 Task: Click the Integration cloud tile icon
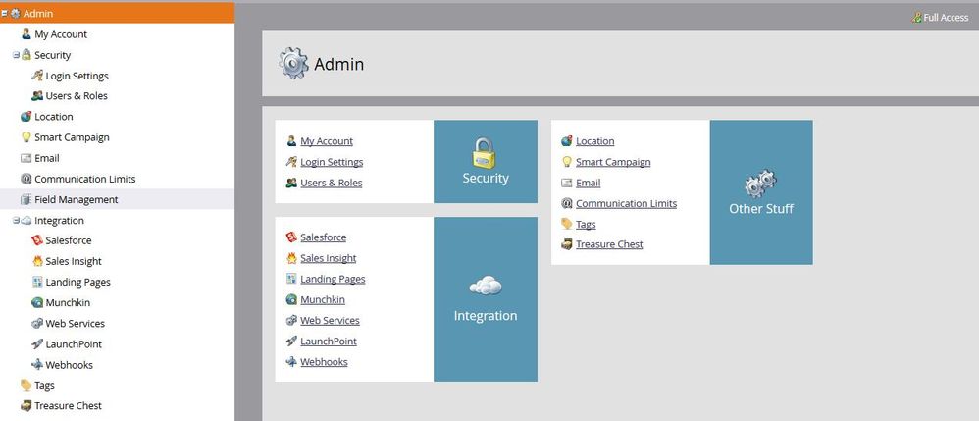[485, 286]
